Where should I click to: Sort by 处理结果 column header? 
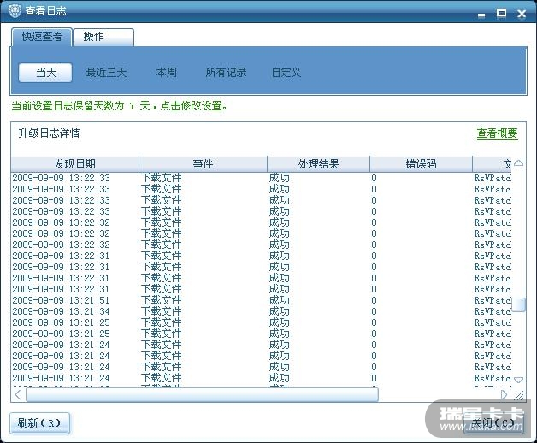(x=318, y=163)
